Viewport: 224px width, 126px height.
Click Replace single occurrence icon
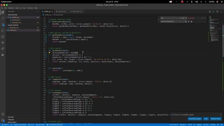point(189,22)
